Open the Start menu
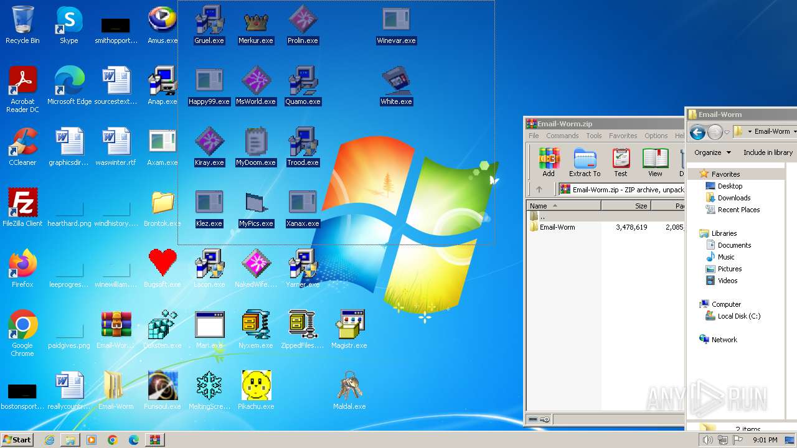This screenshot has height=448, width=797. [x=17, y=440]
